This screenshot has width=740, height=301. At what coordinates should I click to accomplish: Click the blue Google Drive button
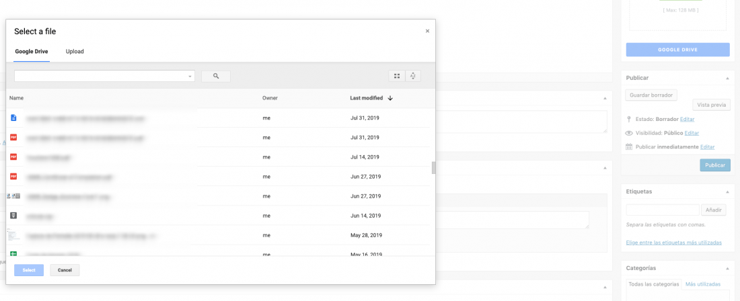[677, 50]
